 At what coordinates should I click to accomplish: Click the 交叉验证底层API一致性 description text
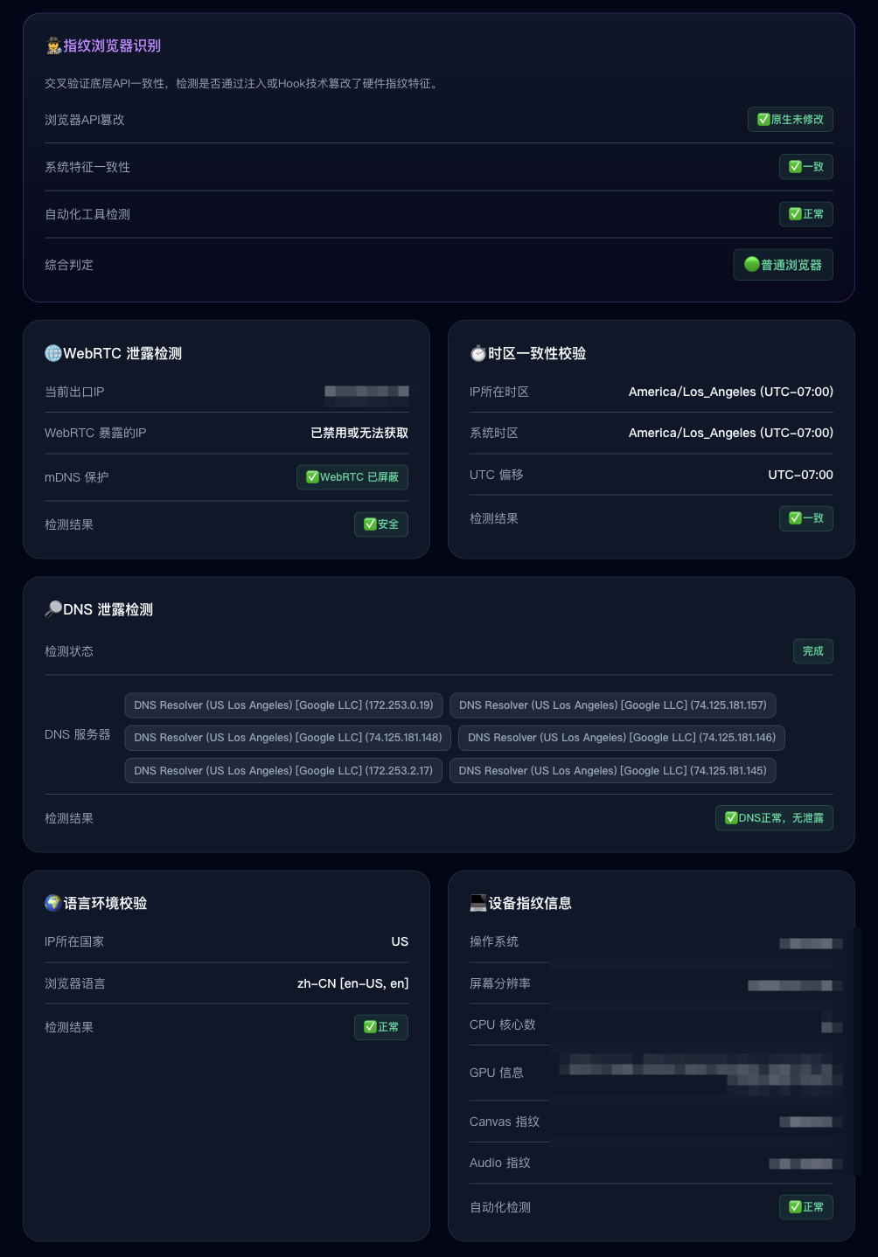243,84
